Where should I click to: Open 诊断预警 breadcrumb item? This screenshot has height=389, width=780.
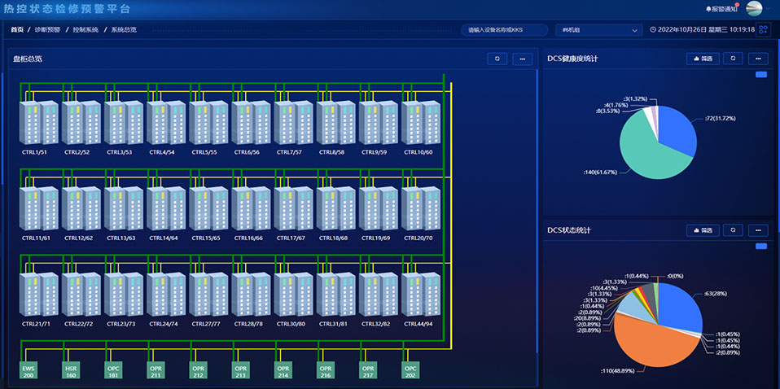point(48,30)
